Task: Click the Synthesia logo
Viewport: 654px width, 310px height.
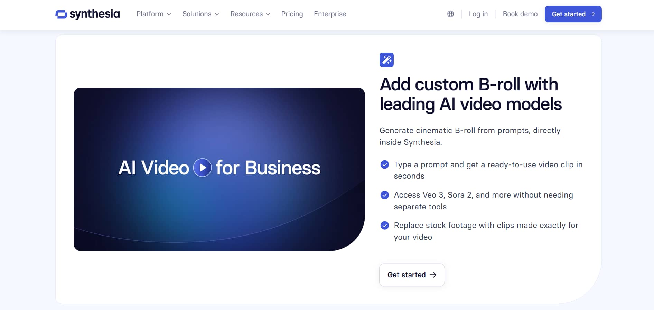Action: click(x=87, y=14)
